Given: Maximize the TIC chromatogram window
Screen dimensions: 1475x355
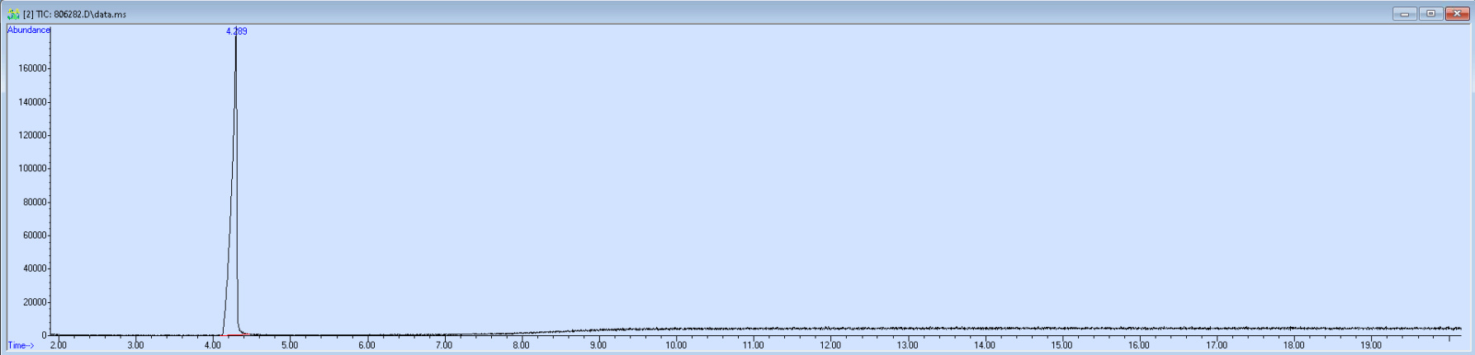Looking at the screenshot, I should [1430, 13].
